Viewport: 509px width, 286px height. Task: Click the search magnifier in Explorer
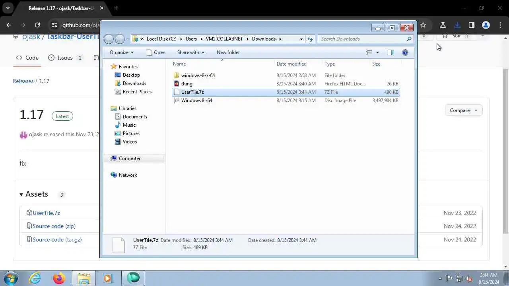pos(408,39)
